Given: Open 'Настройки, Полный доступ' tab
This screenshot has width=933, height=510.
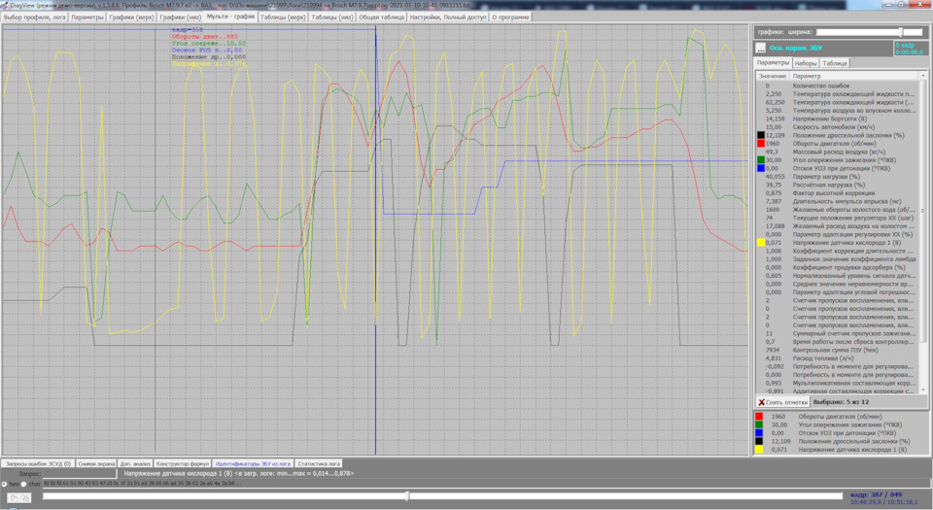Looking at the screenshot, I should coord(448,17).
